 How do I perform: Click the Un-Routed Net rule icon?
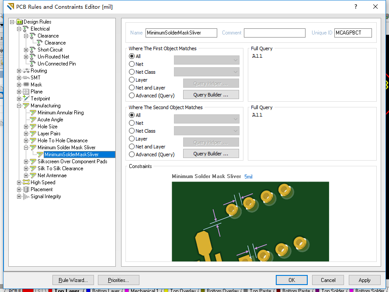pos(33,57)
